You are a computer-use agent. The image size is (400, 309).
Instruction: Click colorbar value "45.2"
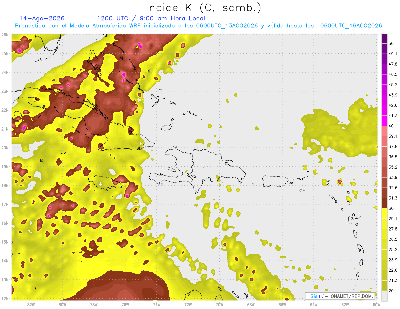pos(393,85)
